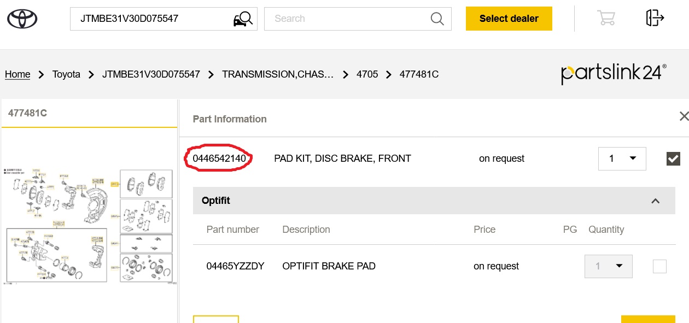Open the shopping cart
689x323 pixels.
coord(606,18)
